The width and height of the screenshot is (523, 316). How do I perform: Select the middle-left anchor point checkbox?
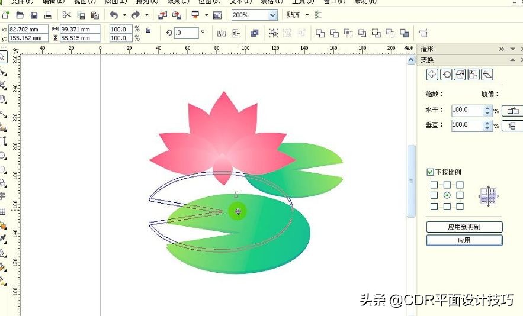click(434, 195)
